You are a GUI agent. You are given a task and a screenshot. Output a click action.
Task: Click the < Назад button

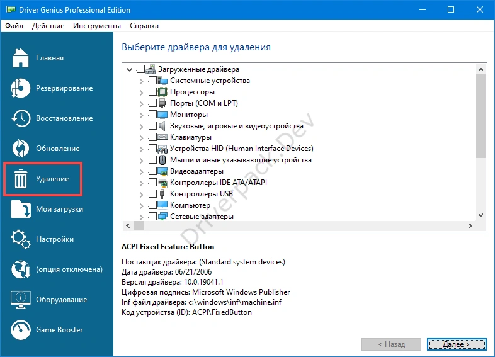[x=392, y=344]
